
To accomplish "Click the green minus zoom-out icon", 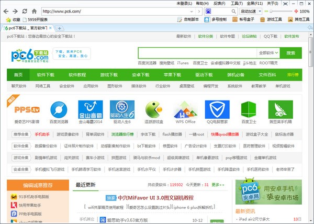I will pos(266,11).
